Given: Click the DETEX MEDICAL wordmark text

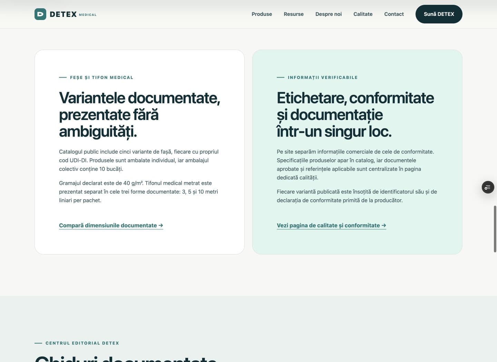Looking at the screenshot, I should click(73, 14).
